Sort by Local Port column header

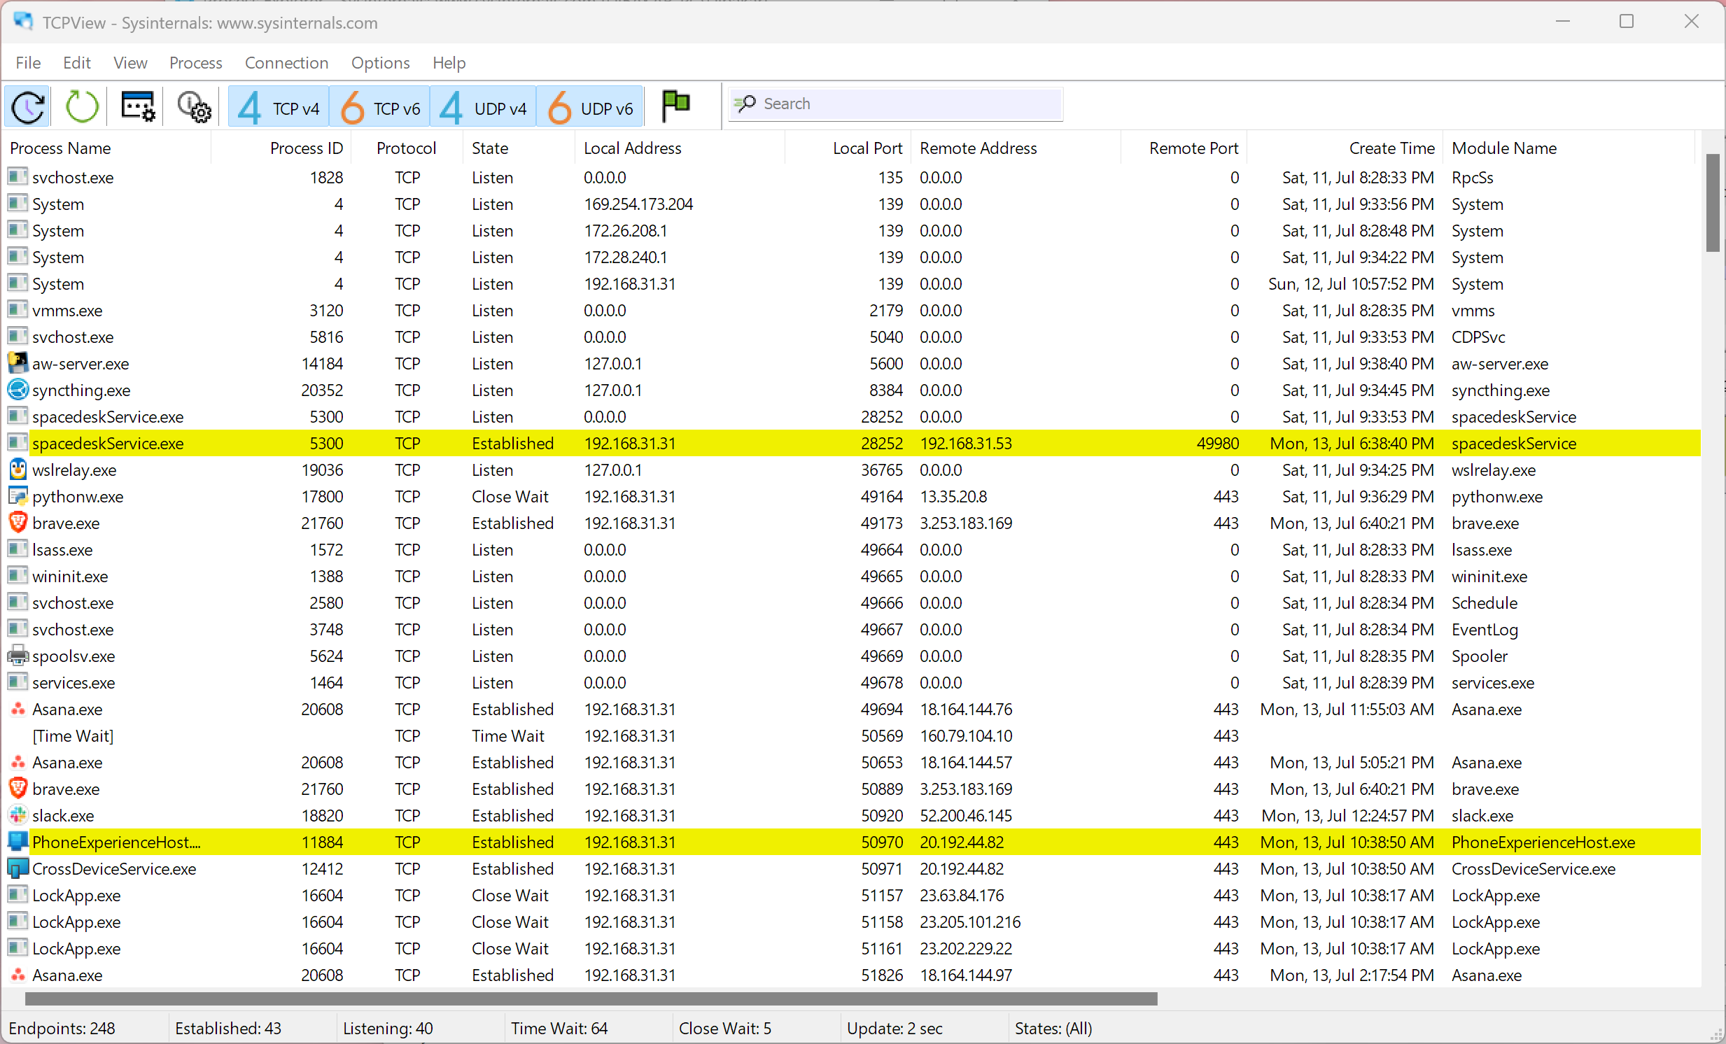point(848,148)
